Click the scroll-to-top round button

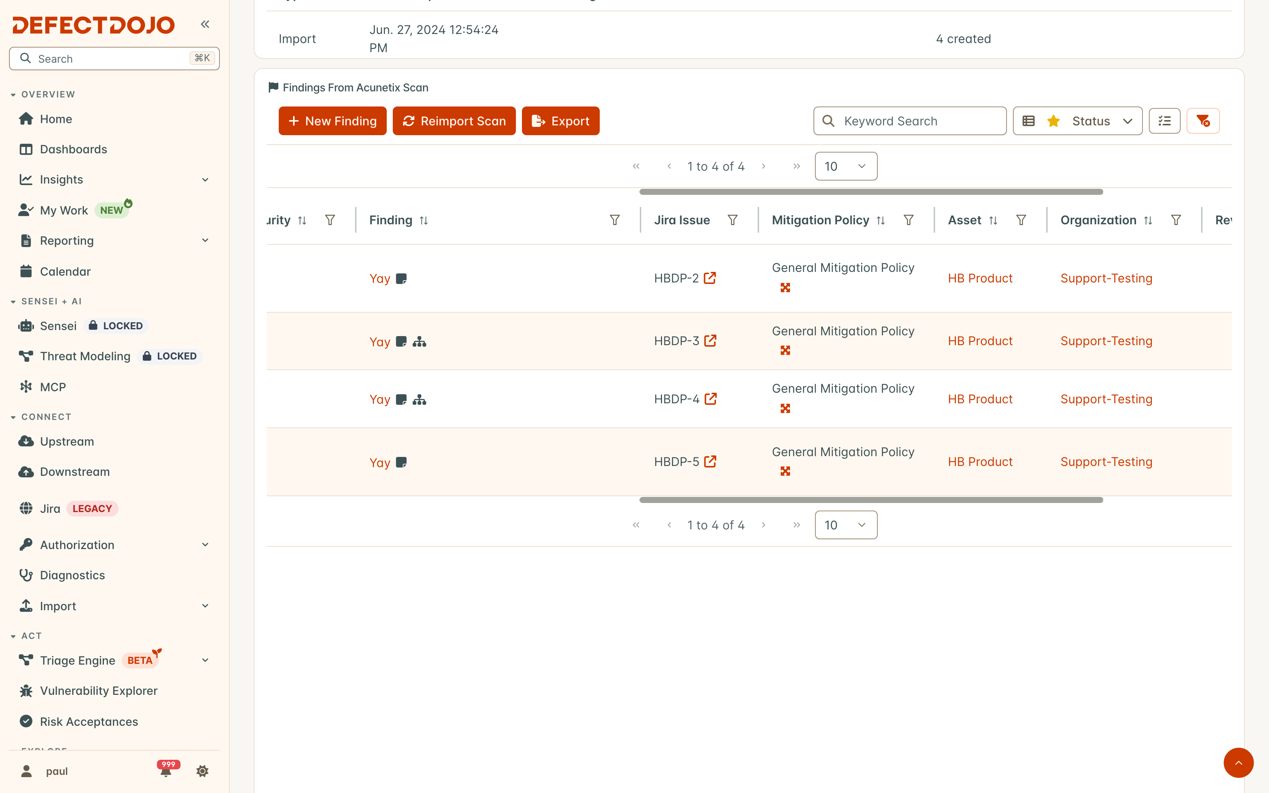1238,762
